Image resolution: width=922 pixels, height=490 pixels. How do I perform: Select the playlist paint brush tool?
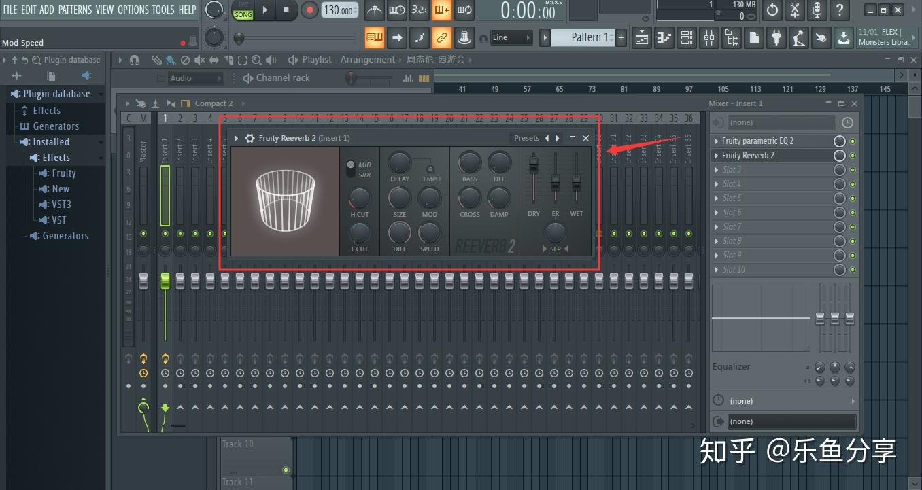click(x=171, y=60)
